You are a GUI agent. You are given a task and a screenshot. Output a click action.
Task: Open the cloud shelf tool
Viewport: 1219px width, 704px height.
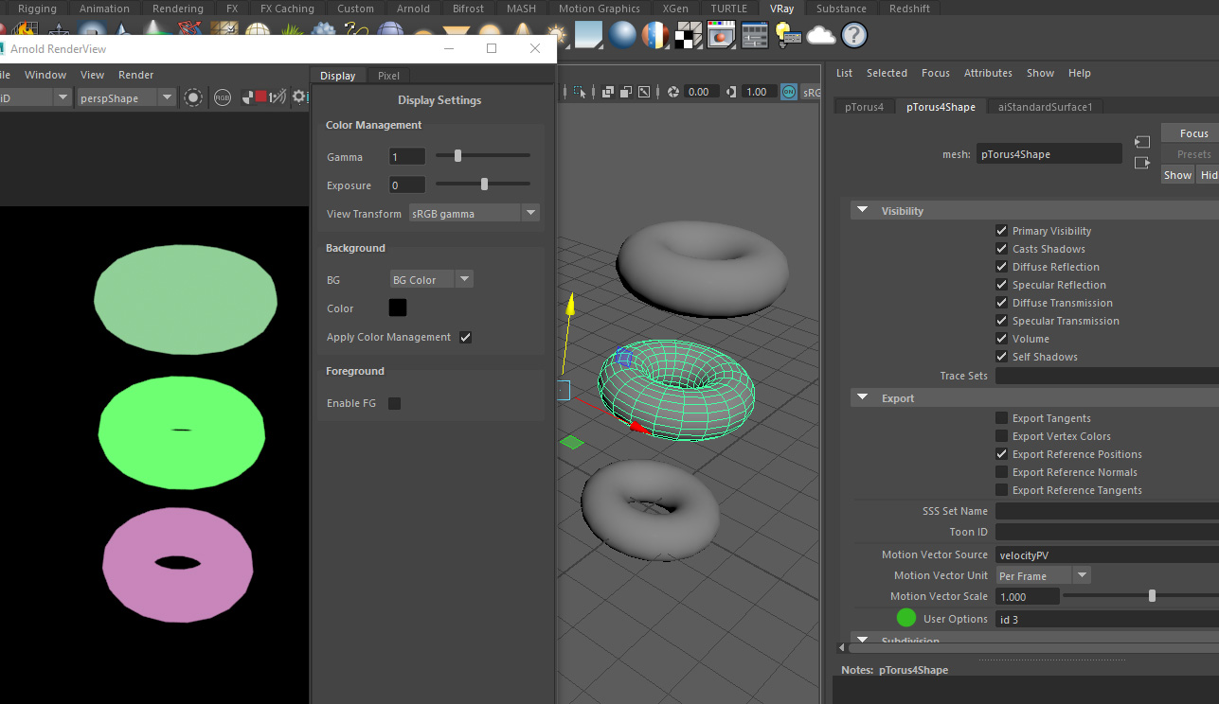[820, 35]
